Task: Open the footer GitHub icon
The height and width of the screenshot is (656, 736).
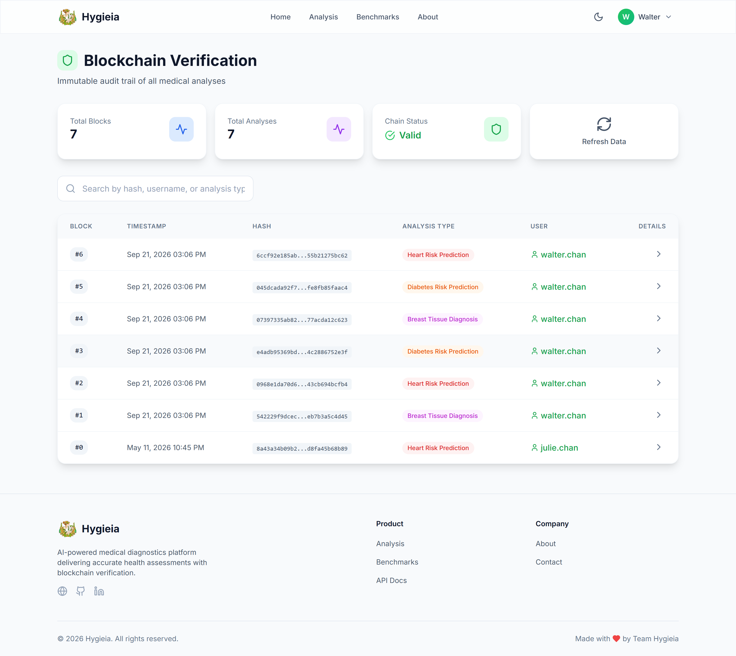Action: (80, 591)
